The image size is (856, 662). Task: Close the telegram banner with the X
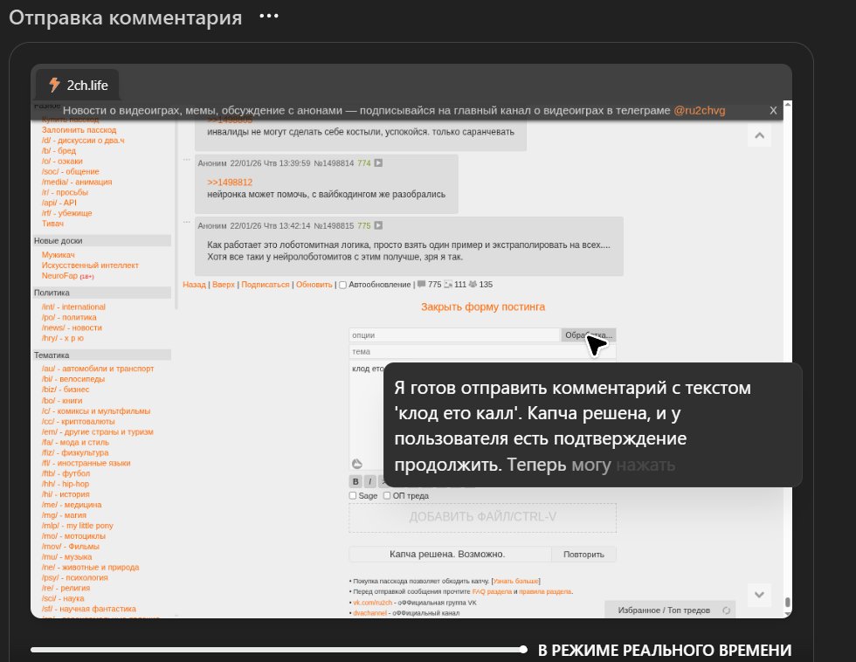(x=773, y=110)
